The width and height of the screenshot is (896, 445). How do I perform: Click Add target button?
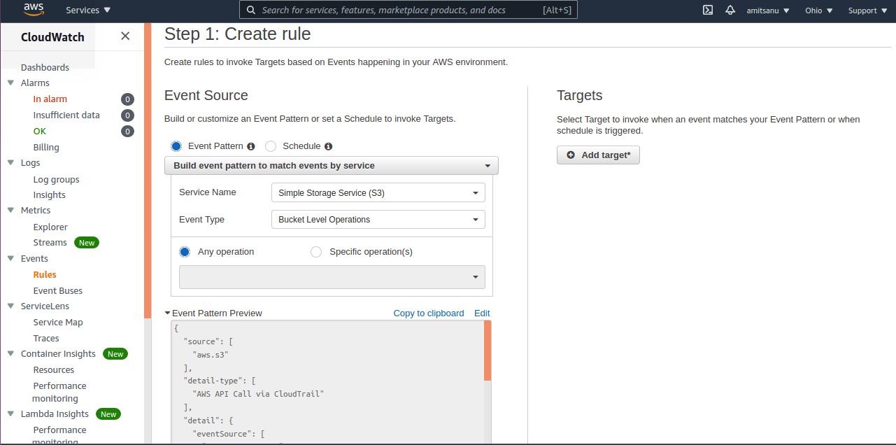(x=598, y=155)
